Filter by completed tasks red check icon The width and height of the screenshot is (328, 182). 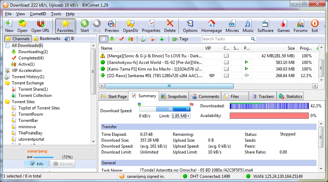[x=121, y=39]
